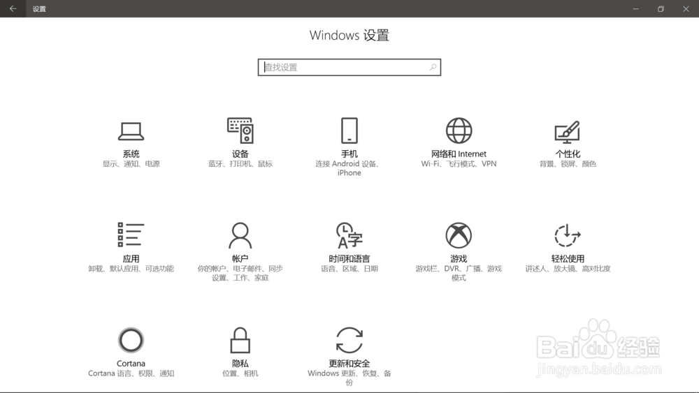Screen dimensions: 699x393
Task: Click the 讲述人、放大镜、高对比度 description
Action: tap(568, 268)
